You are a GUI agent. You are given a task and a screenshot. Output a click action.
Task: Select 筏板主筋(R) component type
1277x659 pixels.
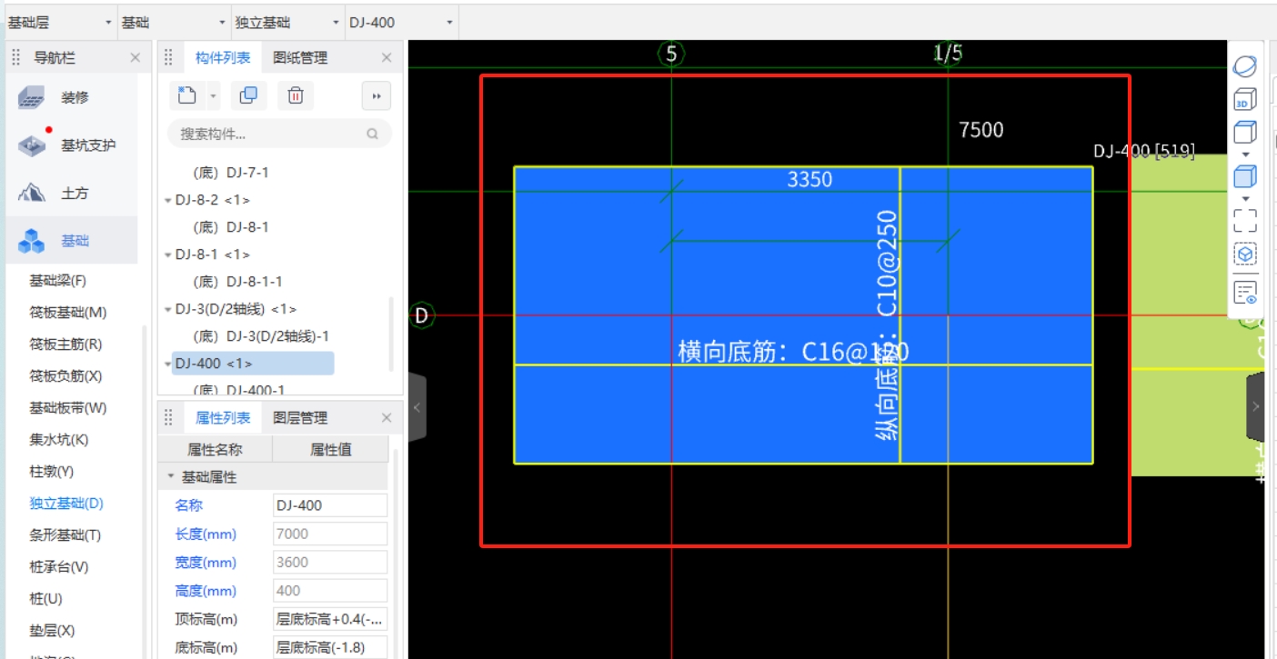pos(65,344)
